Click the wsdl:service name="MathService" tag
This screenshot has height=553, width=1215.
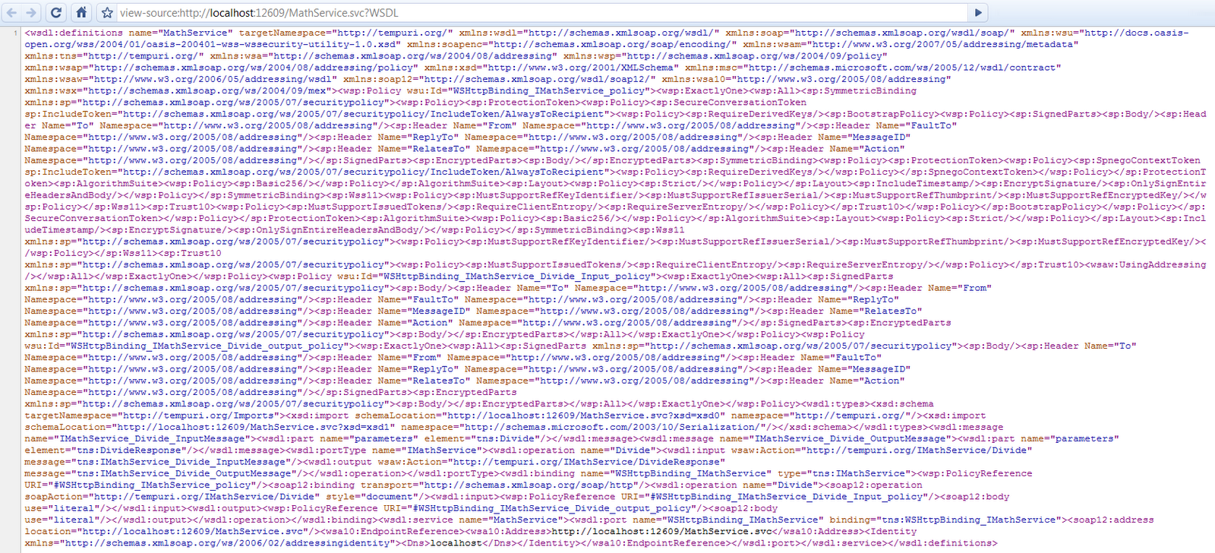[473, 520]
